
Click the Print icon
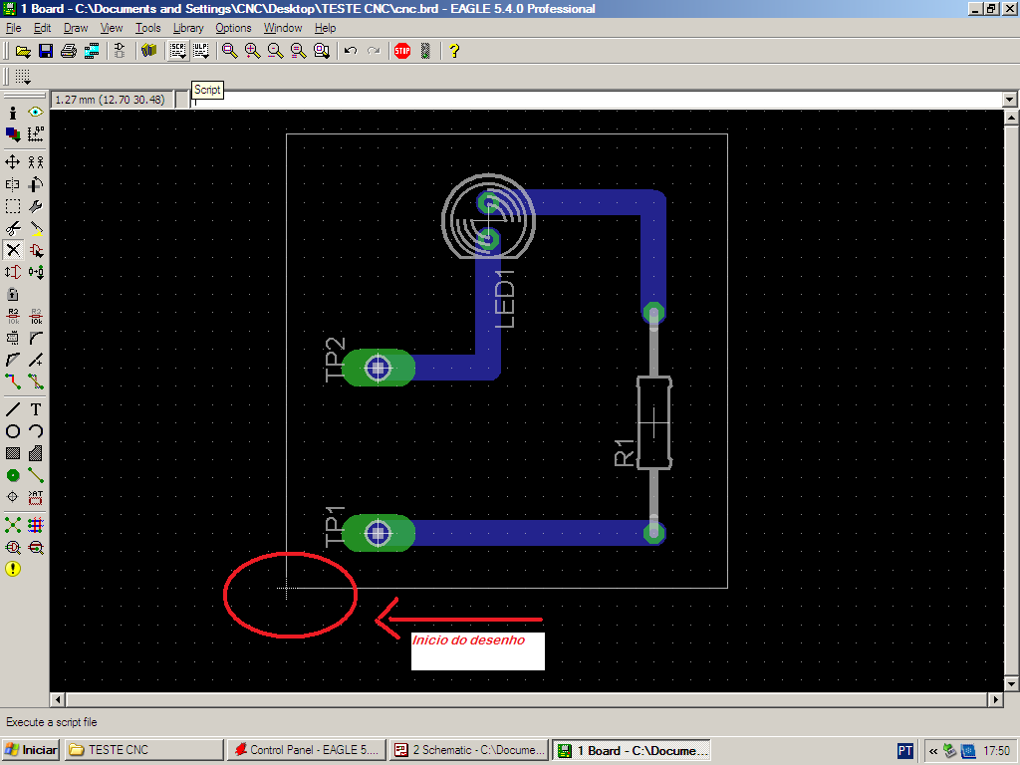click(69, 51)
